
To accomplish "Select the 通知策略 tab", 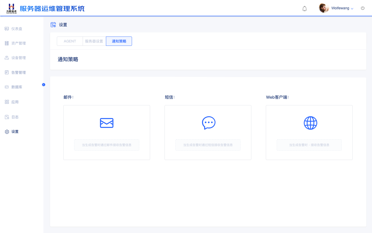I will pos(119,41).
